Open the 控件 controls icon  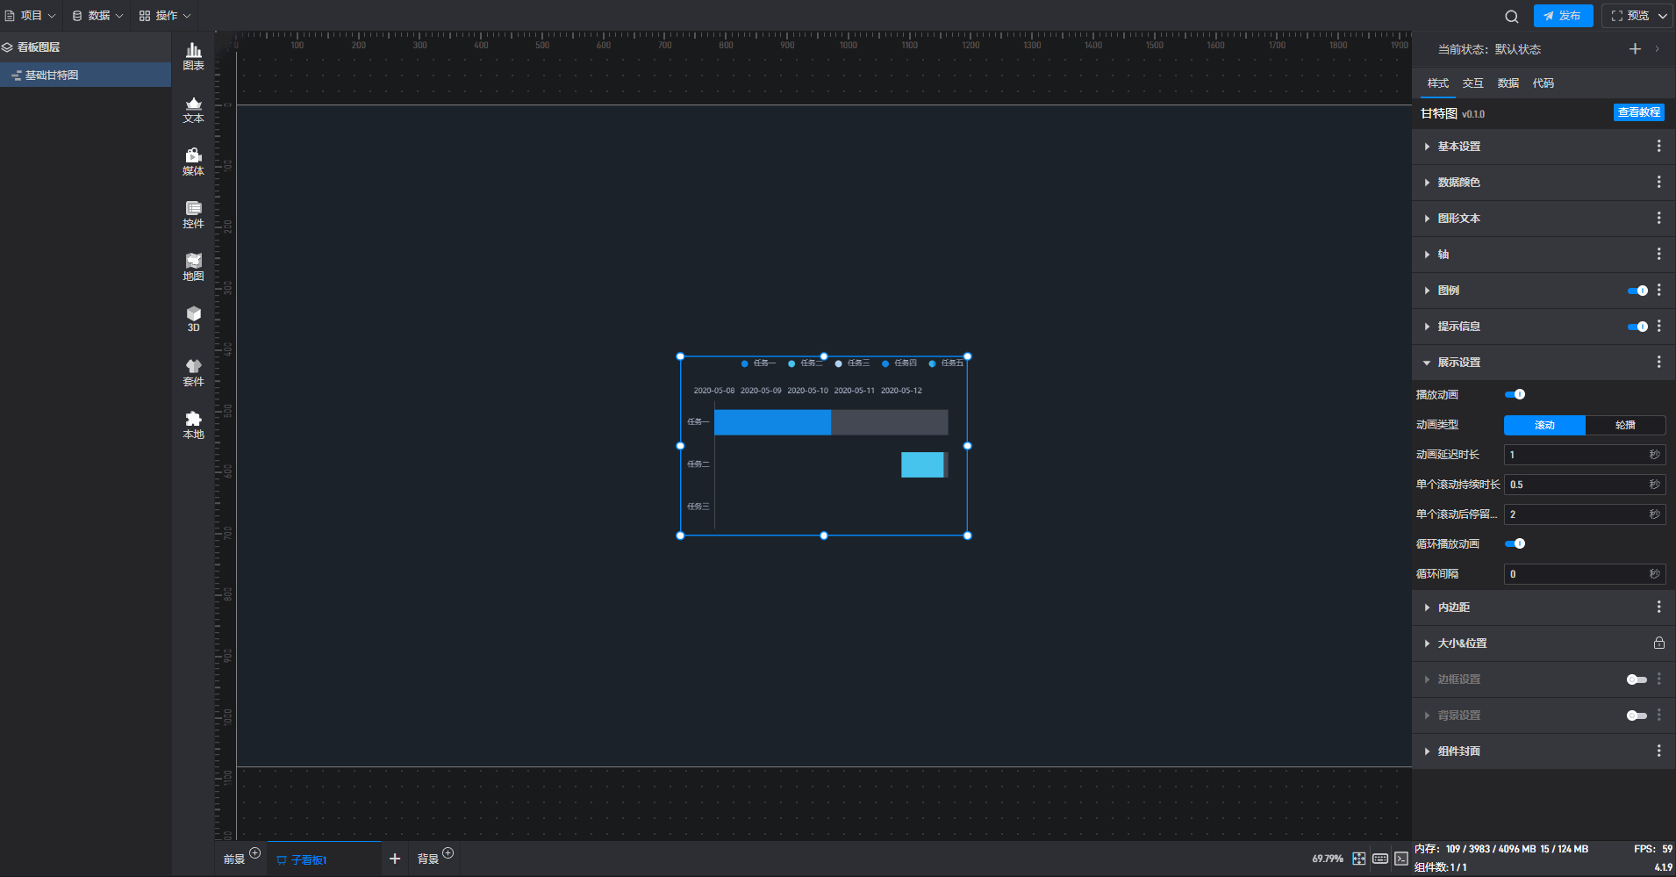[x=193, y=215]
